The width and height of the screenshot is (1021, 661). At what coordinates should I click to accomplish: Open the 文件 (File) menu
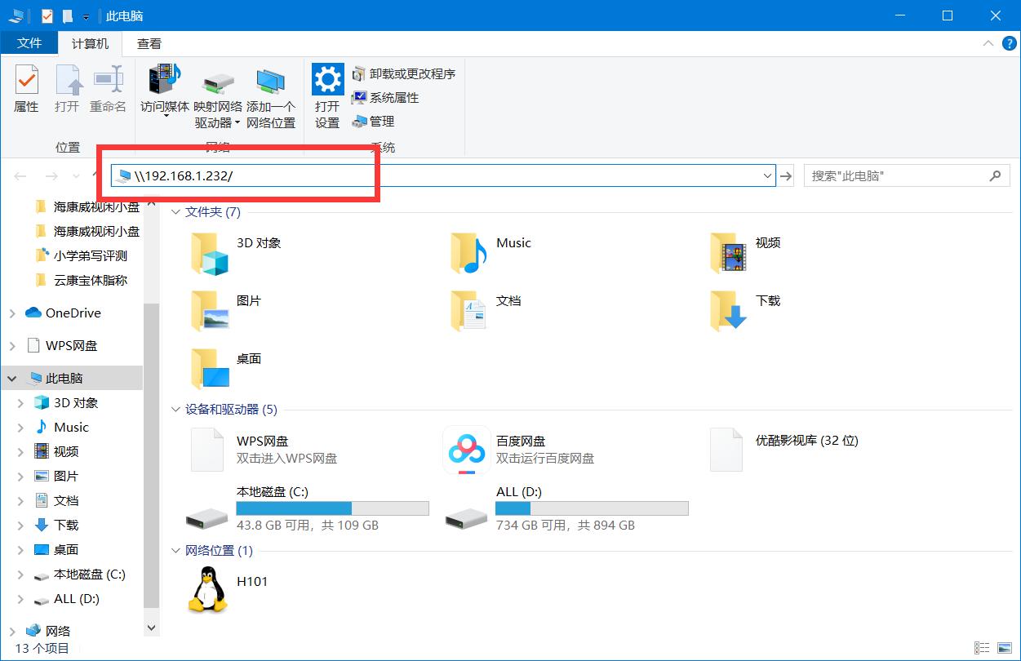point(30,43)
